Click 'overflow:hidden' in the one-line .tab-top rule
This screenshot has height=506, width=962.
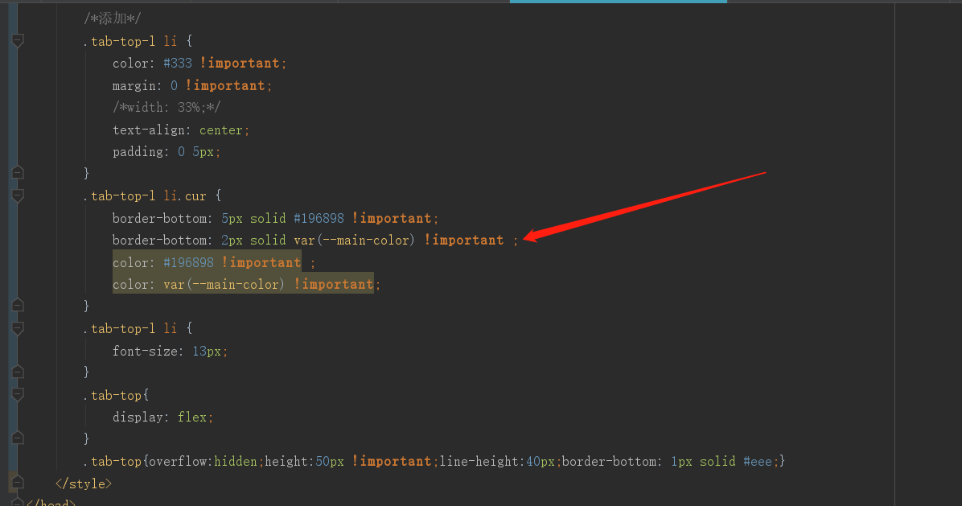[x=203, y=461]
